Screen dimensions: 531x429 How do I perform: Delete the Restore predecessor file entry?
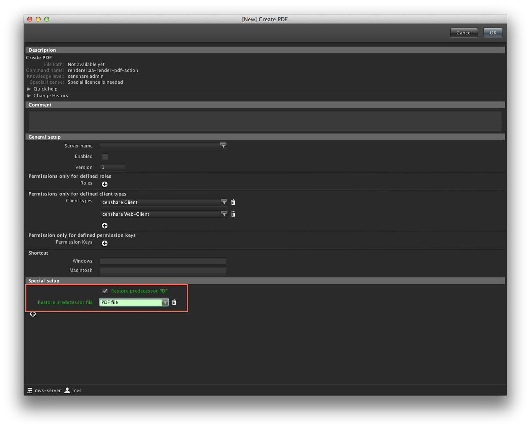[x=174, y=302]
